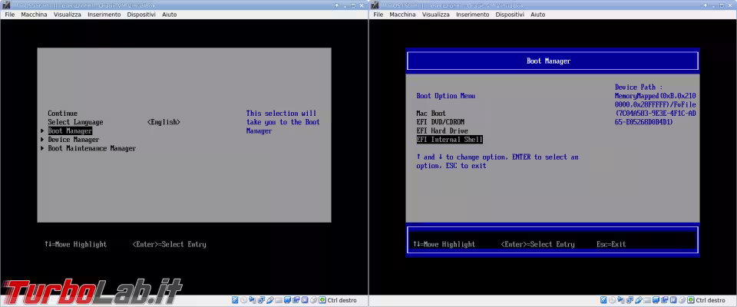Image resolution: width=737 pixels, height=307 pixels.
Task: Open File menu in left VirtualBox window
Action: point(10,15)
